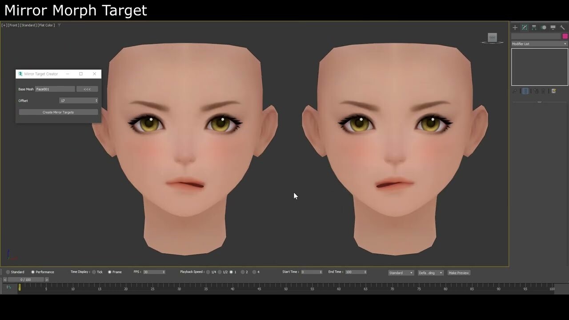Click the pink object color swatch
This screenshot has width=569, height=320.
point(565,36)
